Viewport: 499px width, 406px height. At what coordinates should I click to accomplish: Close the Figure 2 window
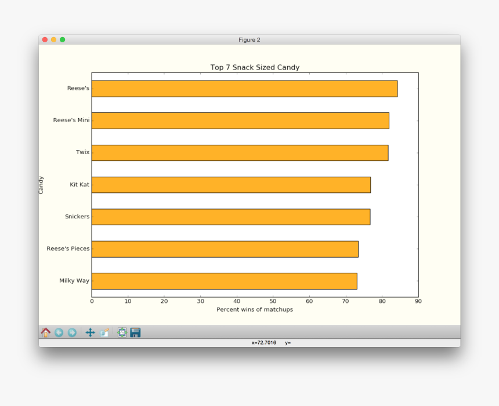(x=45, y=40)
